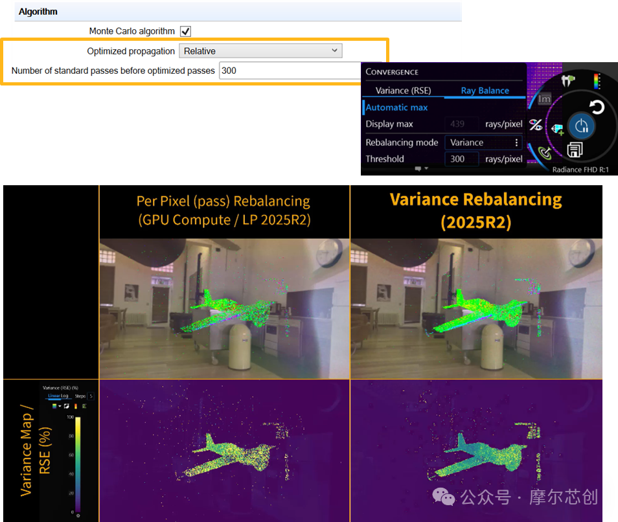Click the reset circular arrow icon

click(x=597, y=107)
